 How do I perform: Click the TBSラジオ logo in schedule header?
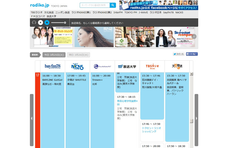point(152,66)
